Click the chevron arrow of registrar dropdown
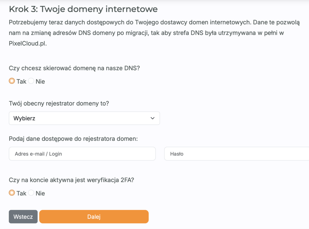The width and height of the screenshot is (309, 229). [152, 118]
